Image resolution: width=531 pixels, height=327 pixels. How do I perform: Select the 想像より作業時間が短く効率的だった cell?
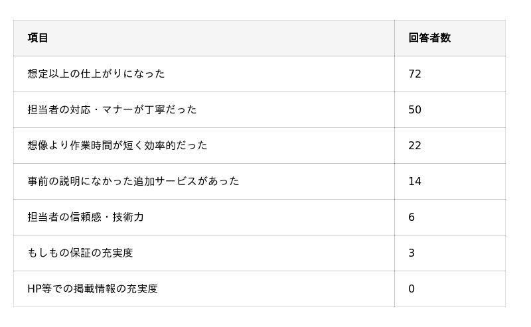tap(117, 145)
